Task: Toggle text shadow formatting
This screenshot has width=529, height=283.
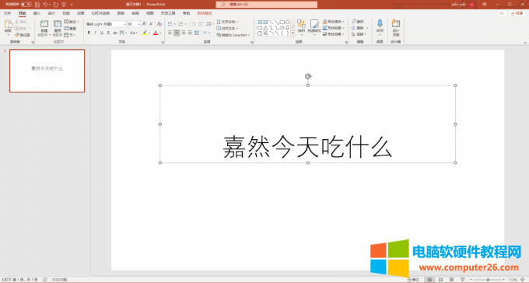Action: coord(108,33)
